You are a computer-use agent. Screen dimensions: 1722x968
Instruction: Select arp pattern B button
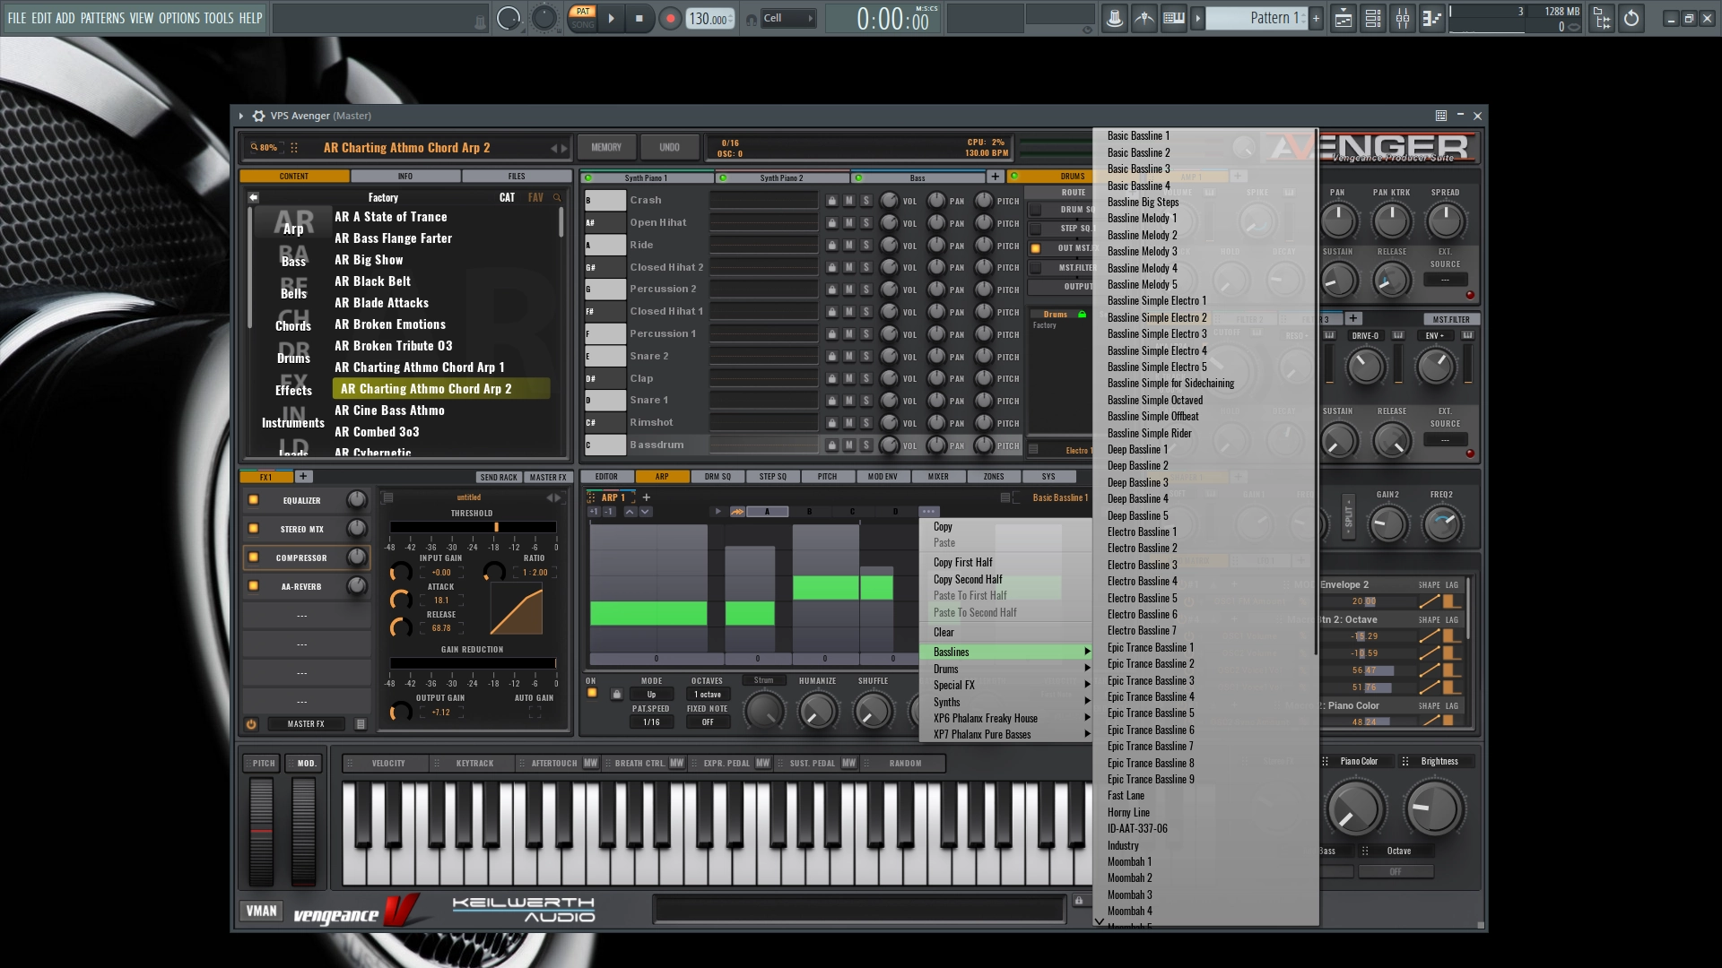(809, 512)
